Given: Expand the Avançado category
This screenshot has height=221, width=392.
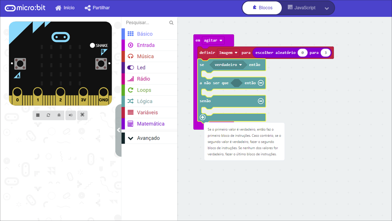Looking at the screenshot, I should point(150,138).
